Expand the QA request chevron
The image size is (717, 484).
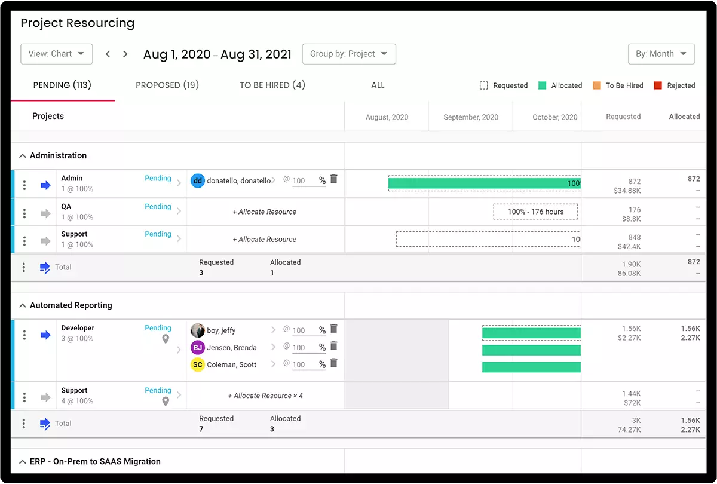tap(179, 212)
